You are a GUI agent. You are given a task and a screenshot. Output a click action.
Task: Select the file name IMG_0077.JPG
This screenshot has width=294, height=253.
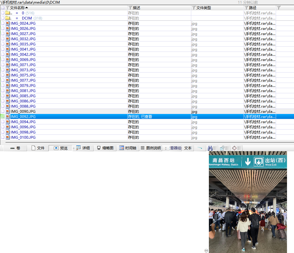click(23, 80)
